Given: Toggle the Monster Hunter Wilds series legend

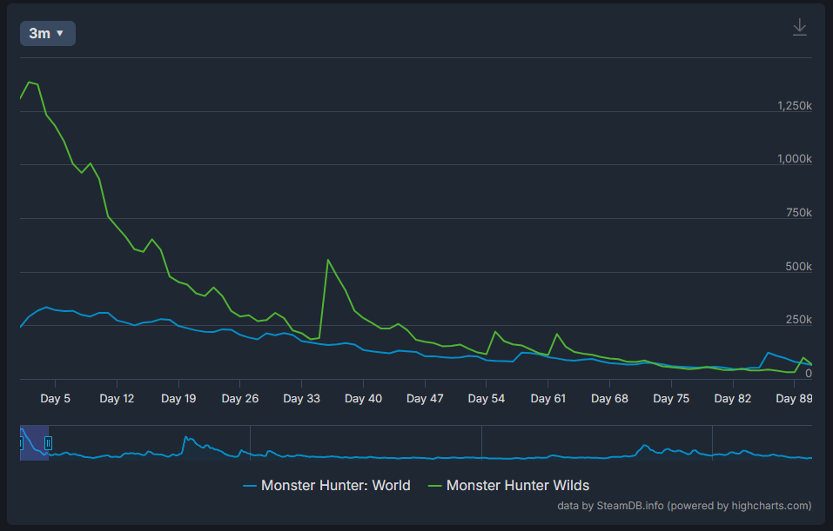Looking at the screenshot, I should coord(509,486).
